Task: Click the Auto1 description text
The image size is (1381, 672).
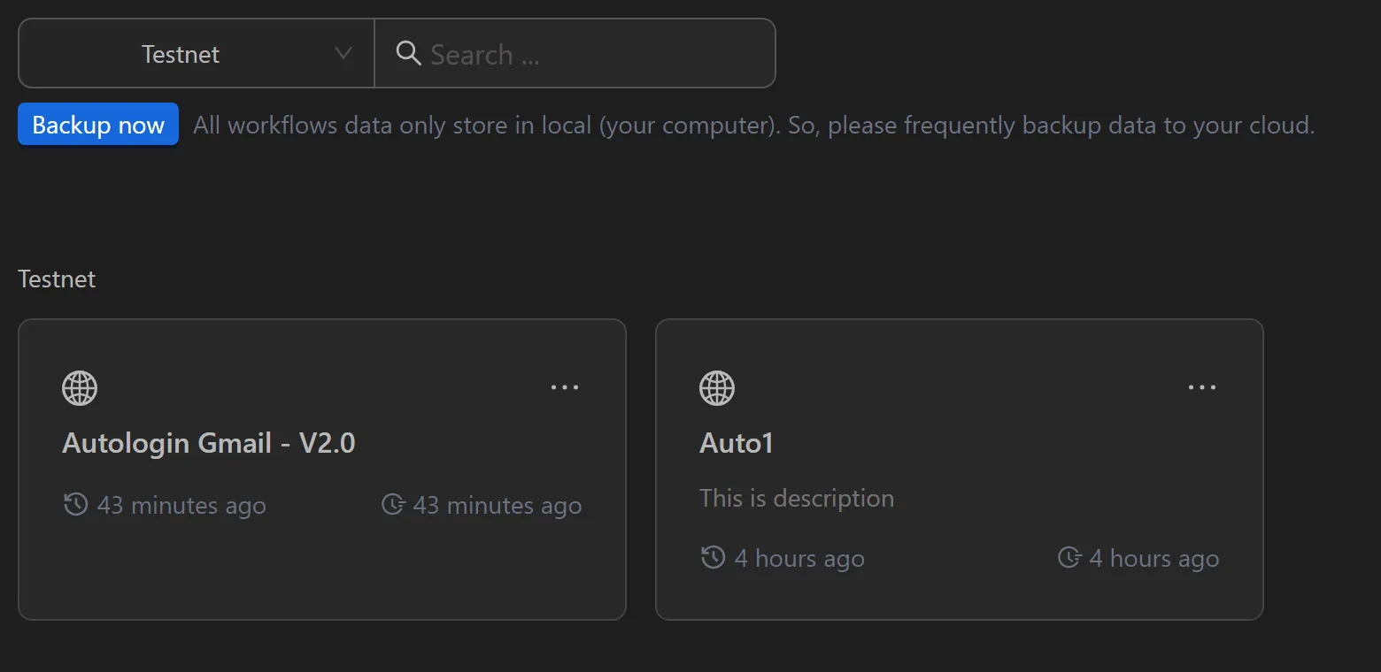Action: tap(796, 498)
